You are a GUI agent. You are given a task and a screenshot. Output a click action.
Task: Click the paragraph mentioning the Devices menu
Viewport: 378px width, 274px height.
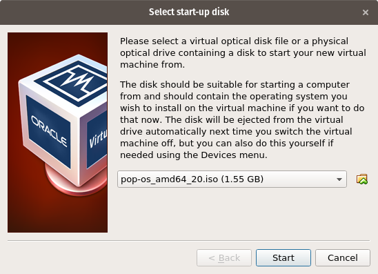coord(242,120)
